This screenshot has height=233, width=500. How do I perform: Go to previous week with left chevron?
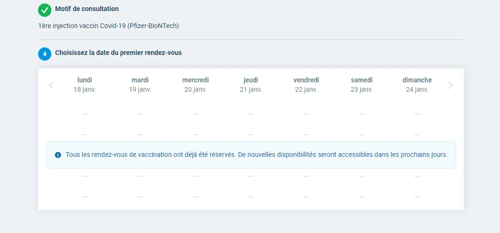(51, 85)
